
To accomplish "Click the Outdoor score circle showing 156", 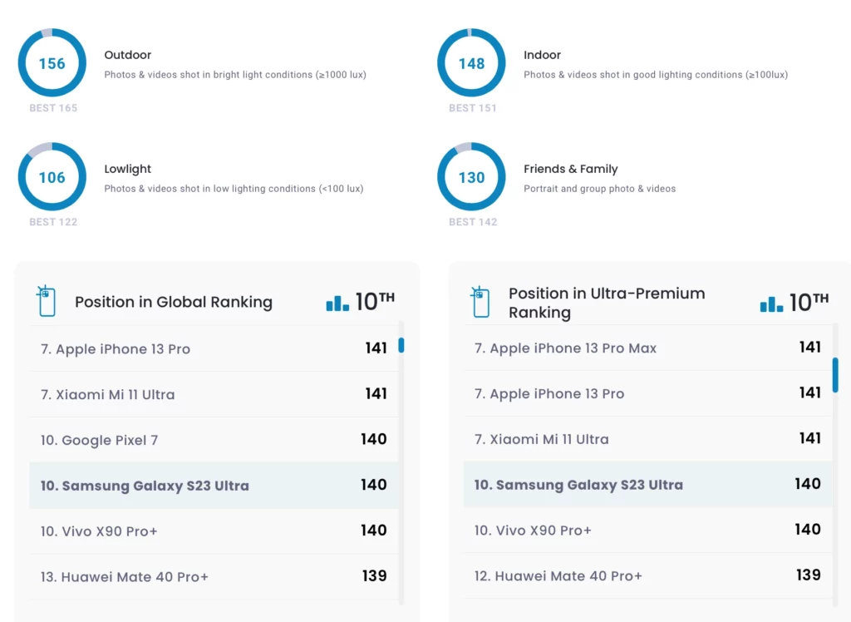I will click(52, 62).
